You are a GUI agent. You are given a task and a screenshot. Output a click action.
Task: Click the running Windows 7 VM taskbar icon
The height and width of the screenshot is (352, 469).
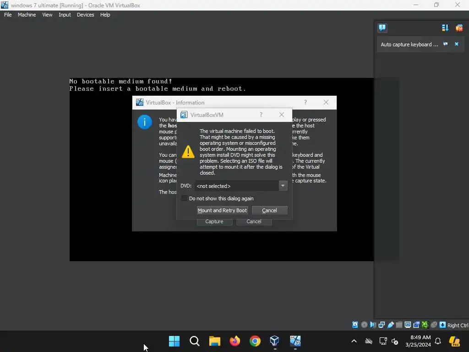(x=295, y=341)
